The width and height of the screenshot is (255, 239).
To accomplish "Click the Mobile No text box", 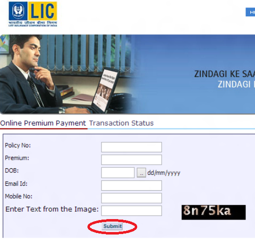I will pyautogui.click(x=132, y=198).
